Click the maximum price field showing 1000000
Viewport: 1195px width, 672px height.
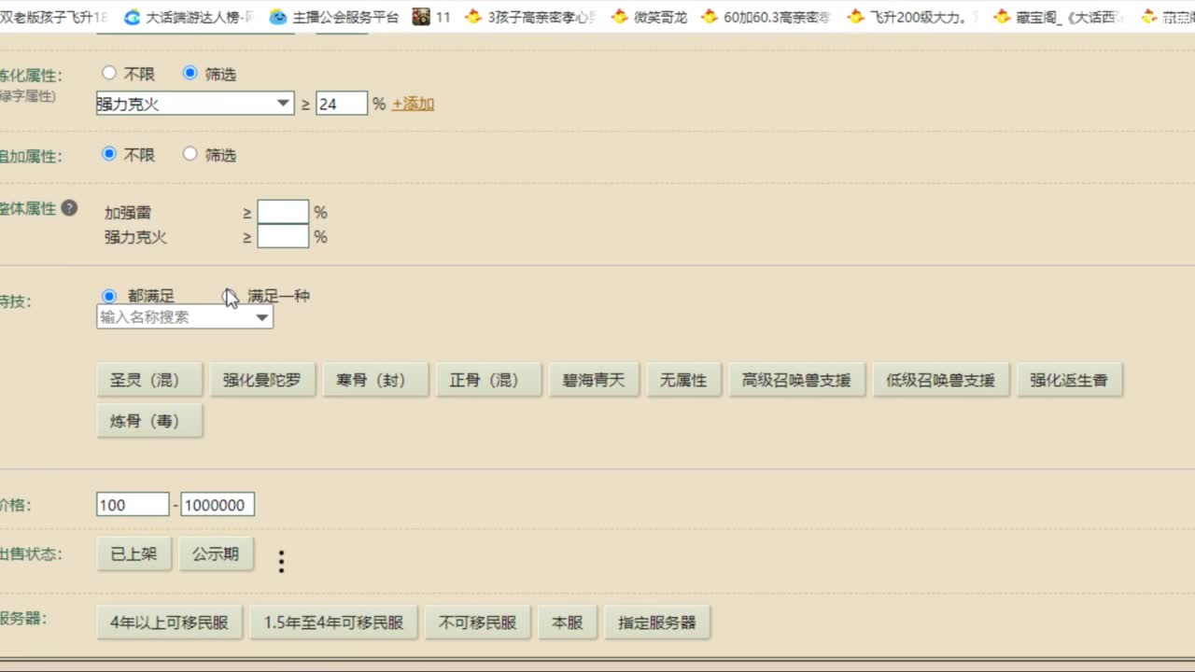[x=218, y=505]
